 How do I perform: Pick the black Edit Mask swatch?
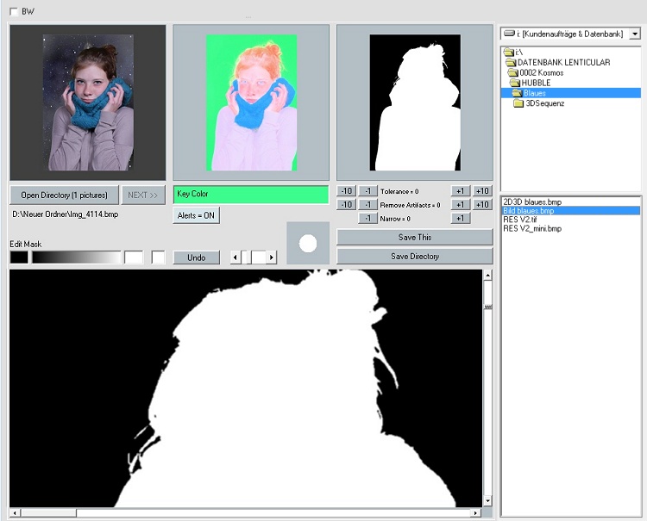[19, 257]
